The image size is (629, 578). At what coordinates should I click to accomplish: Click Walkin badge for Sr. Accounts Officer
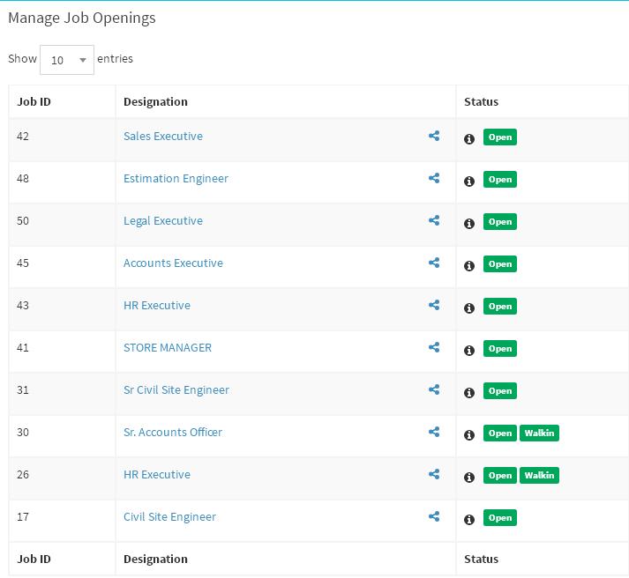click(x=539, y=433)
